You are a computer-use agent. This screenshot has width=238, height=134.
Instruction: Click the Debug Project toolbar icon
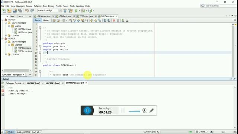pyautogui.click(x=83, y=11)
